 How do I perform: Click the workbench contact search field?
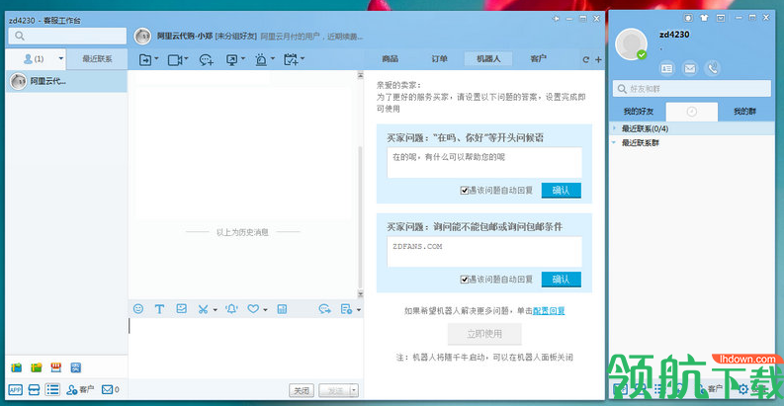coord(67,36)
